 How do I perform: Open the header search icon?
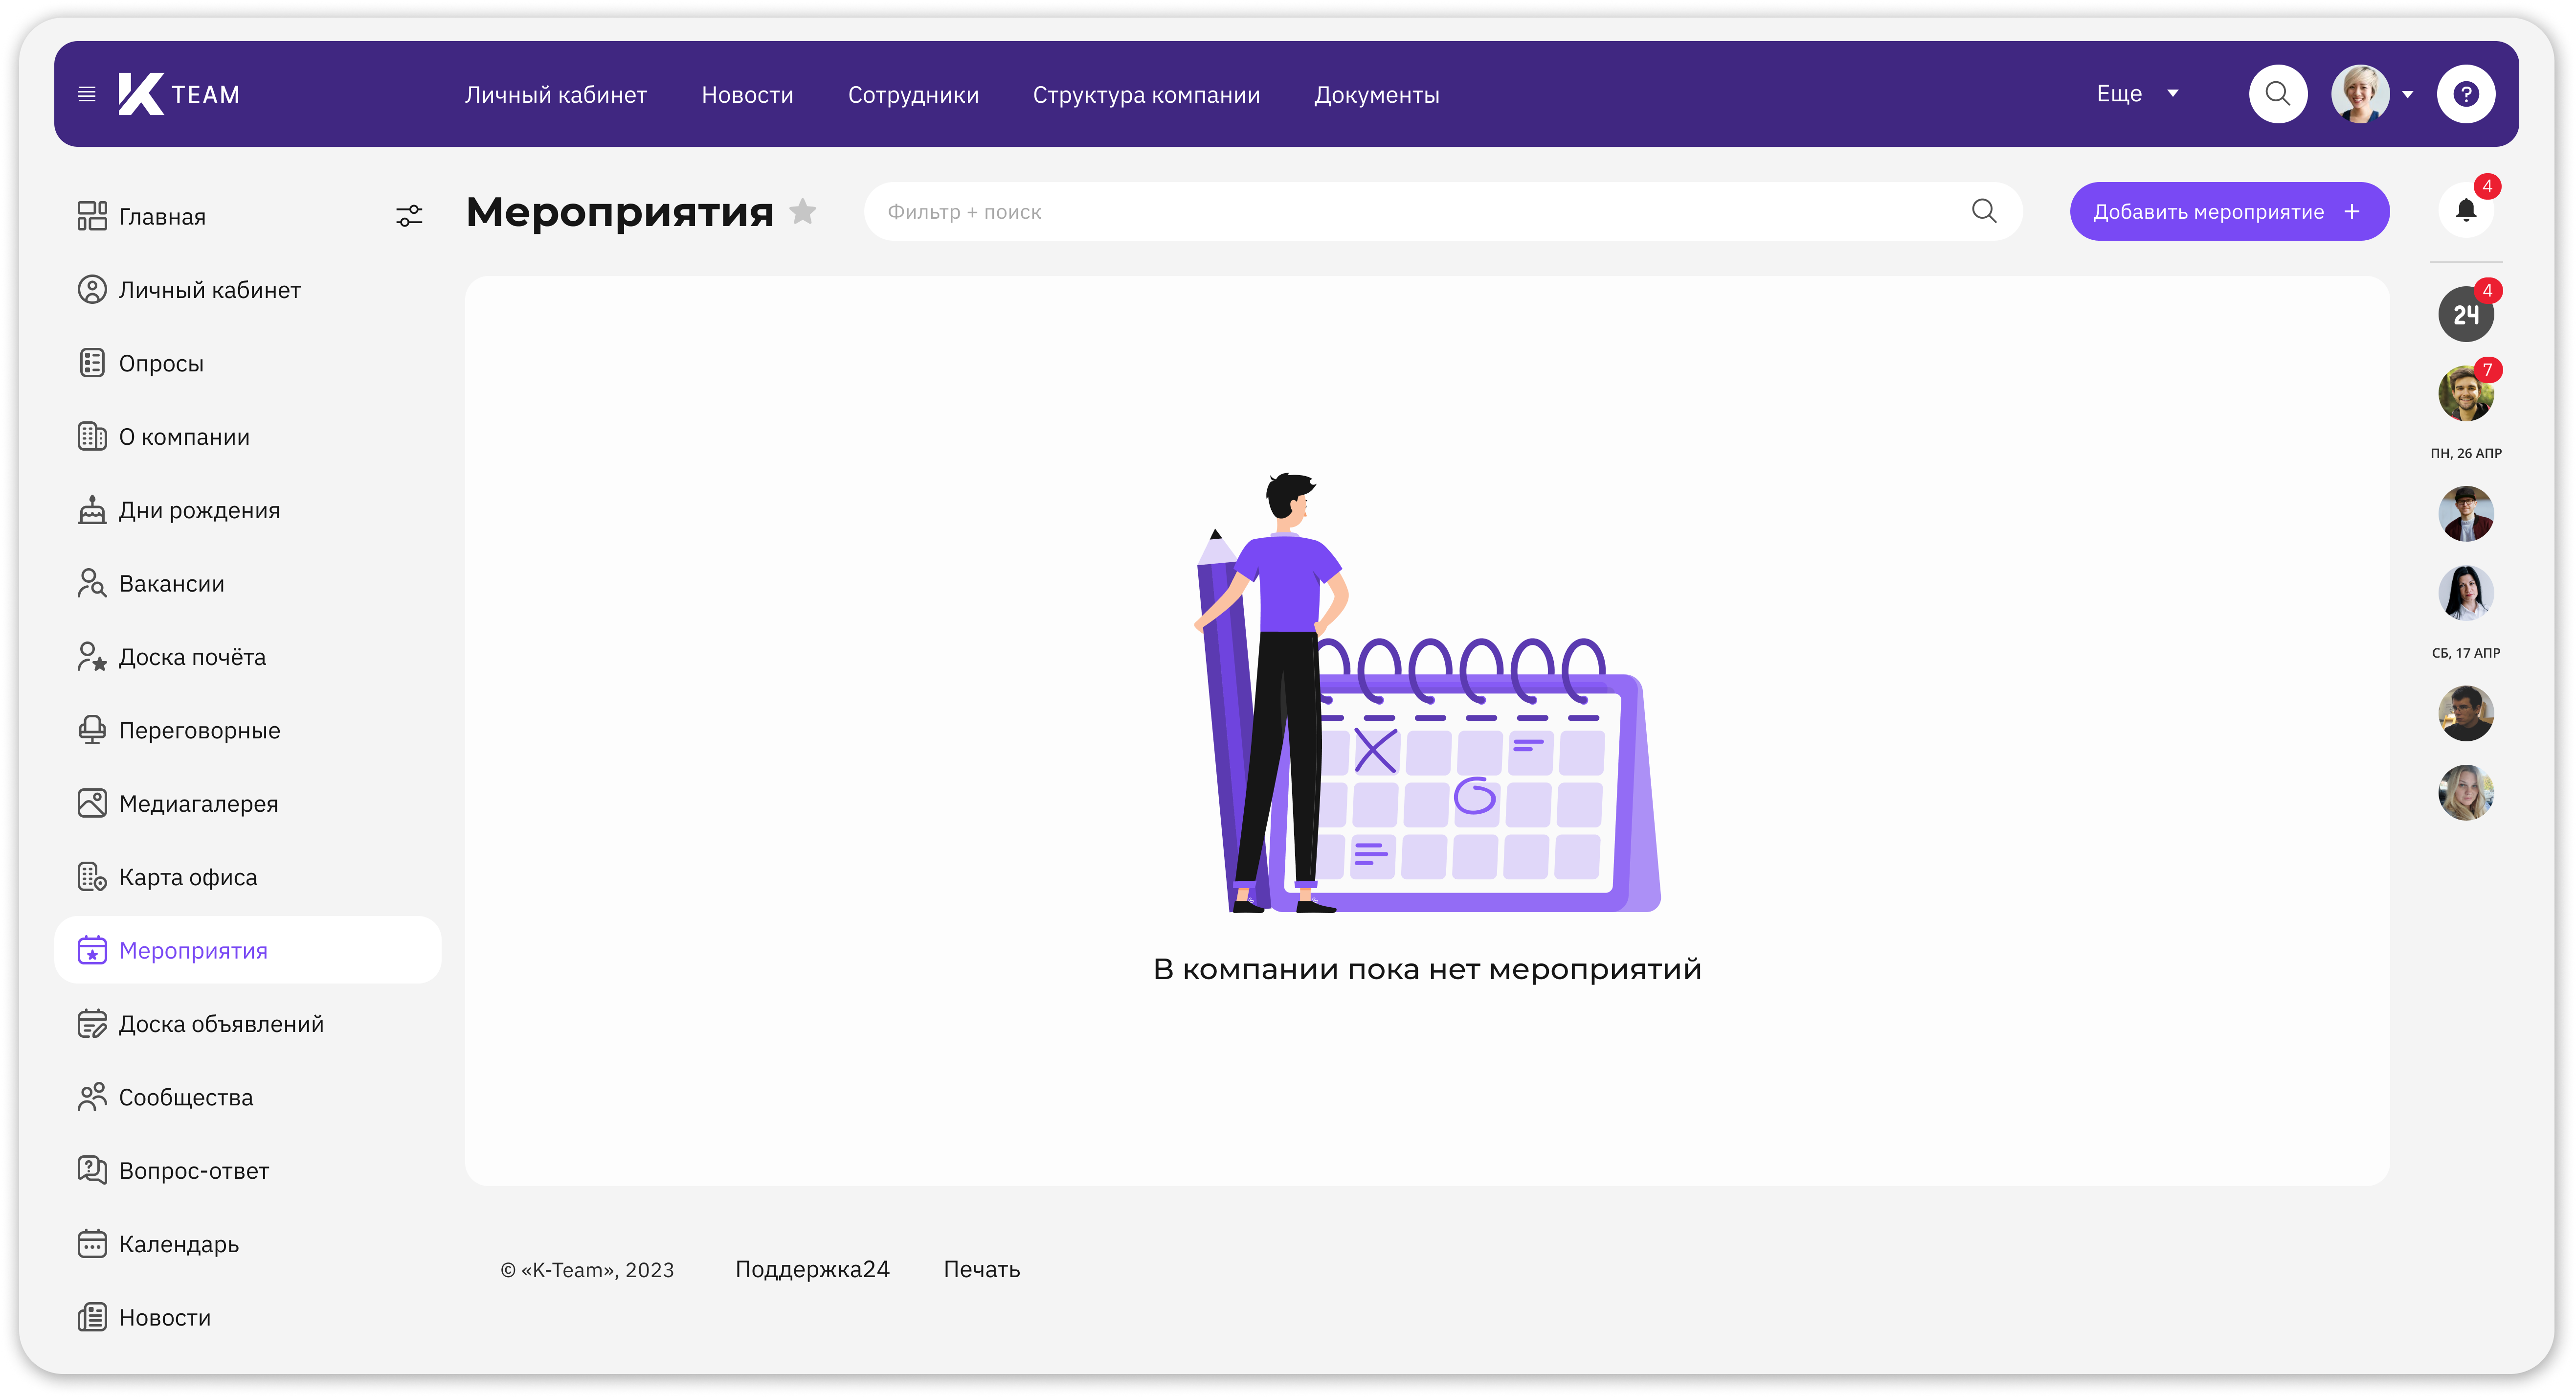point(2277,94)
